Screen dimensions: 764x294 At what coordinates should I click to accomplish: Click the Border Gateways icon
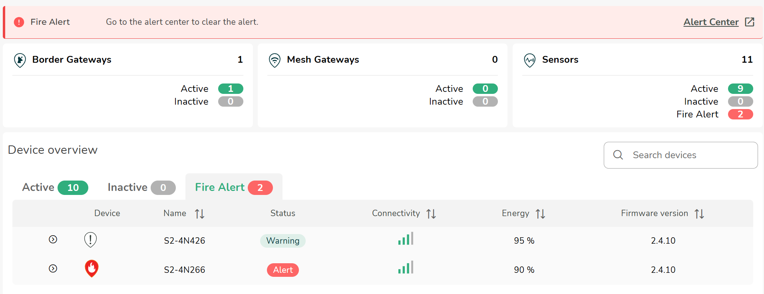(20, 60)
